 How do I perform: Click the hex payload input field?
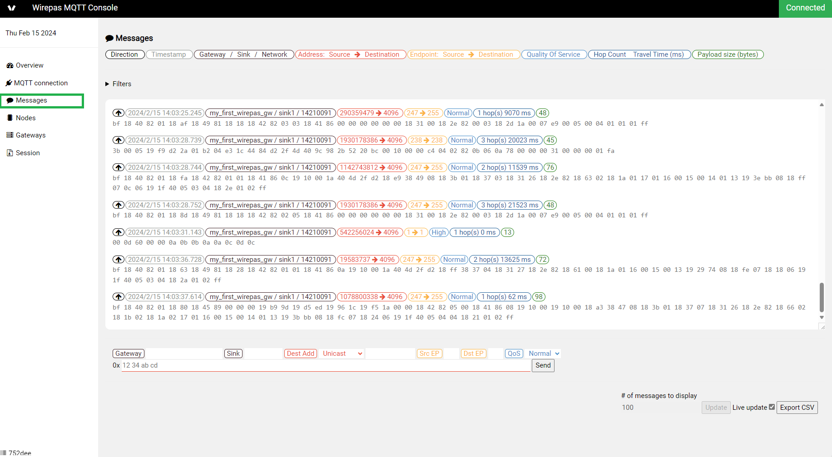pyautogui.click(x=326, y=366)
